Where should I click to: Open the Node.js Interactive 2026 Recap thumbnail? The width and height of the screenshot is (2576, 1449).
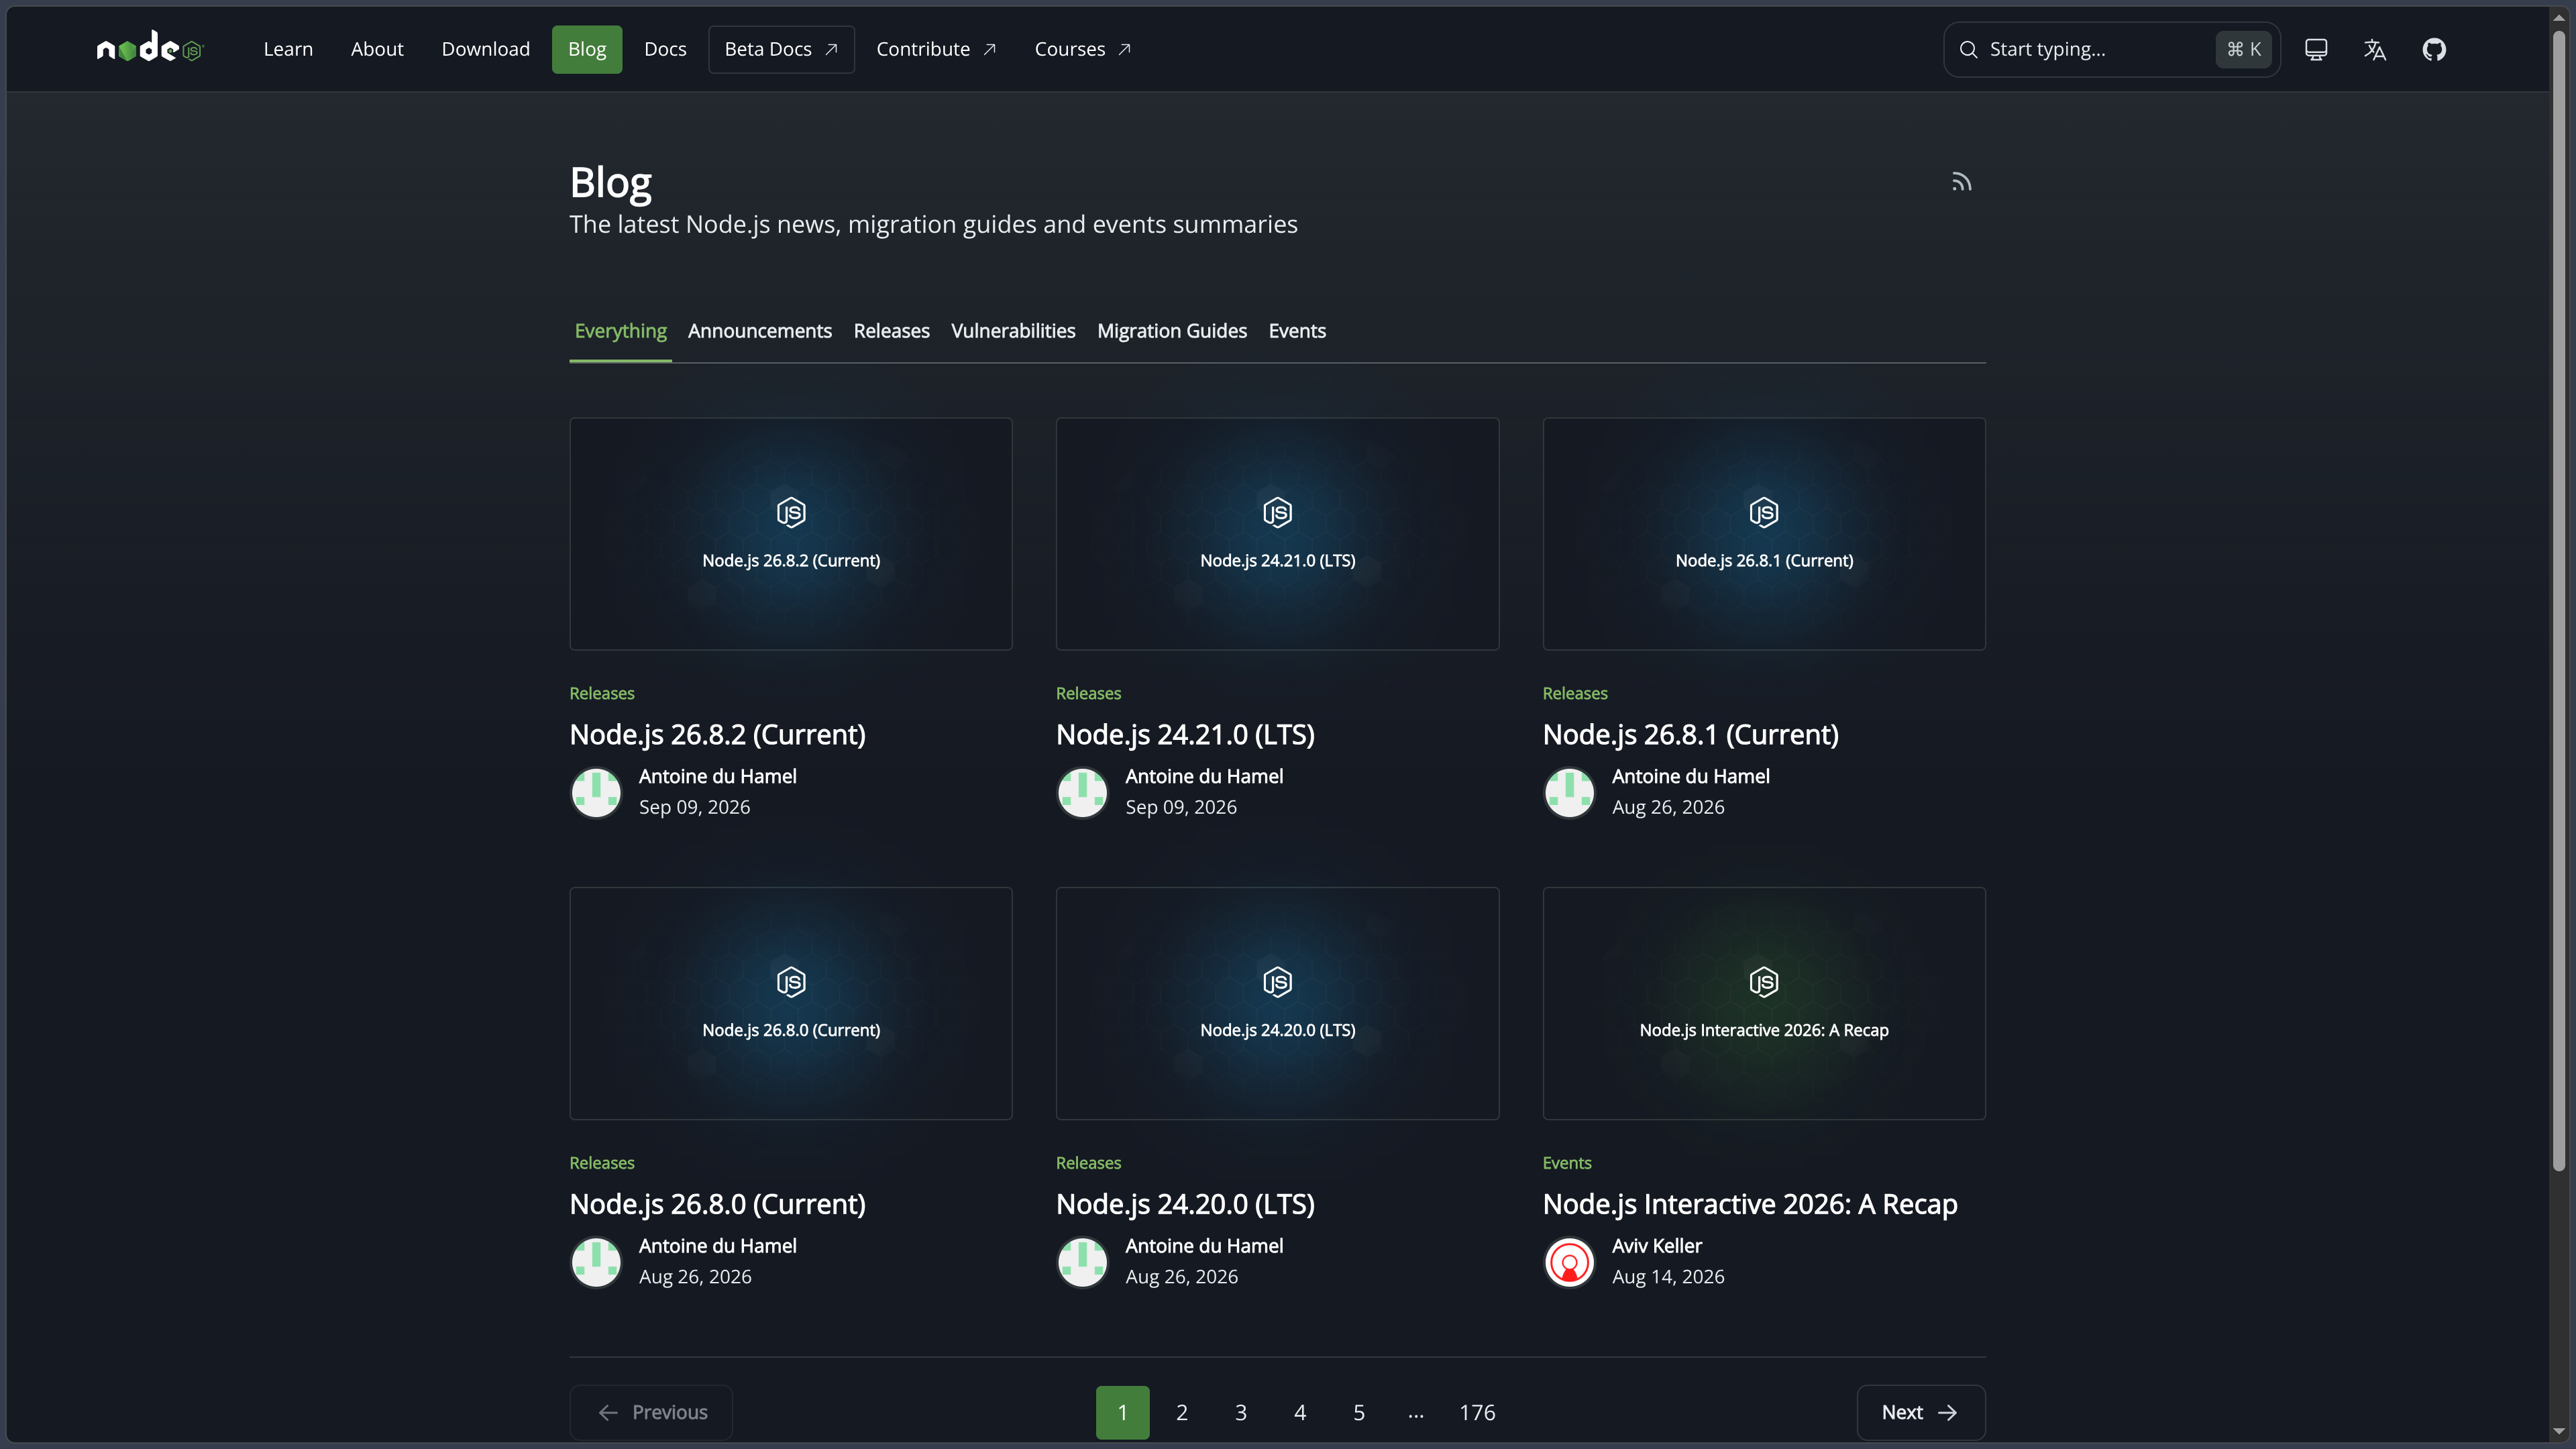[1764, 1003]
